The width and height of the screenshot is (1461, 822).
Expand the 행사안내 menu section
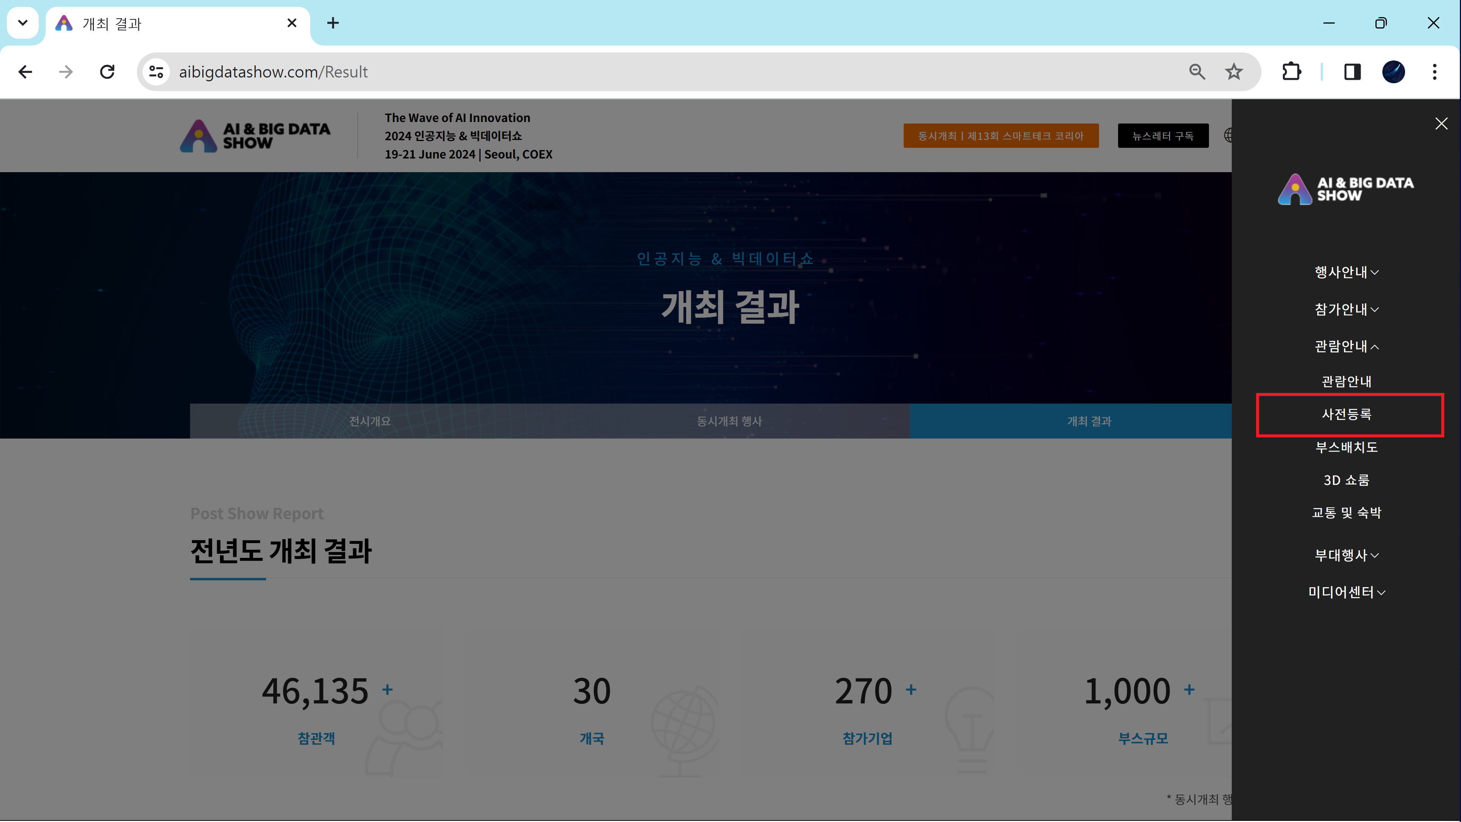[1347, 272]
